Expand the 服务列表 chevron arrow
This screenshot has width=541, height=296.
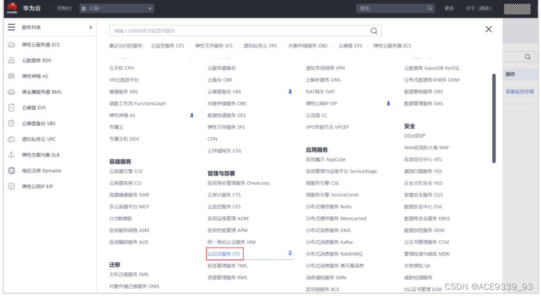(x=91, y=27)
